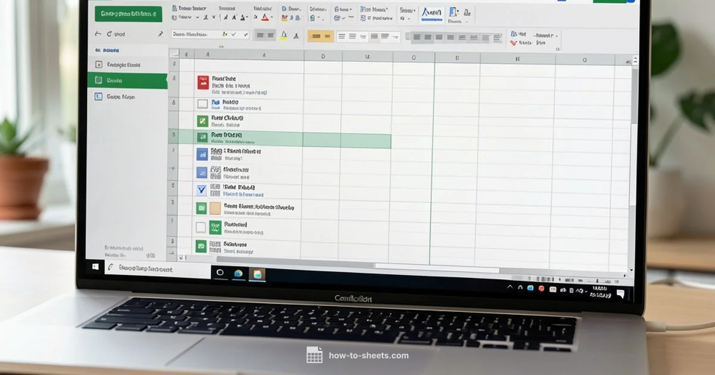Click the confirm checkmark in the formula bar
Screen dimensions: 715x375
tap(234, 34)
